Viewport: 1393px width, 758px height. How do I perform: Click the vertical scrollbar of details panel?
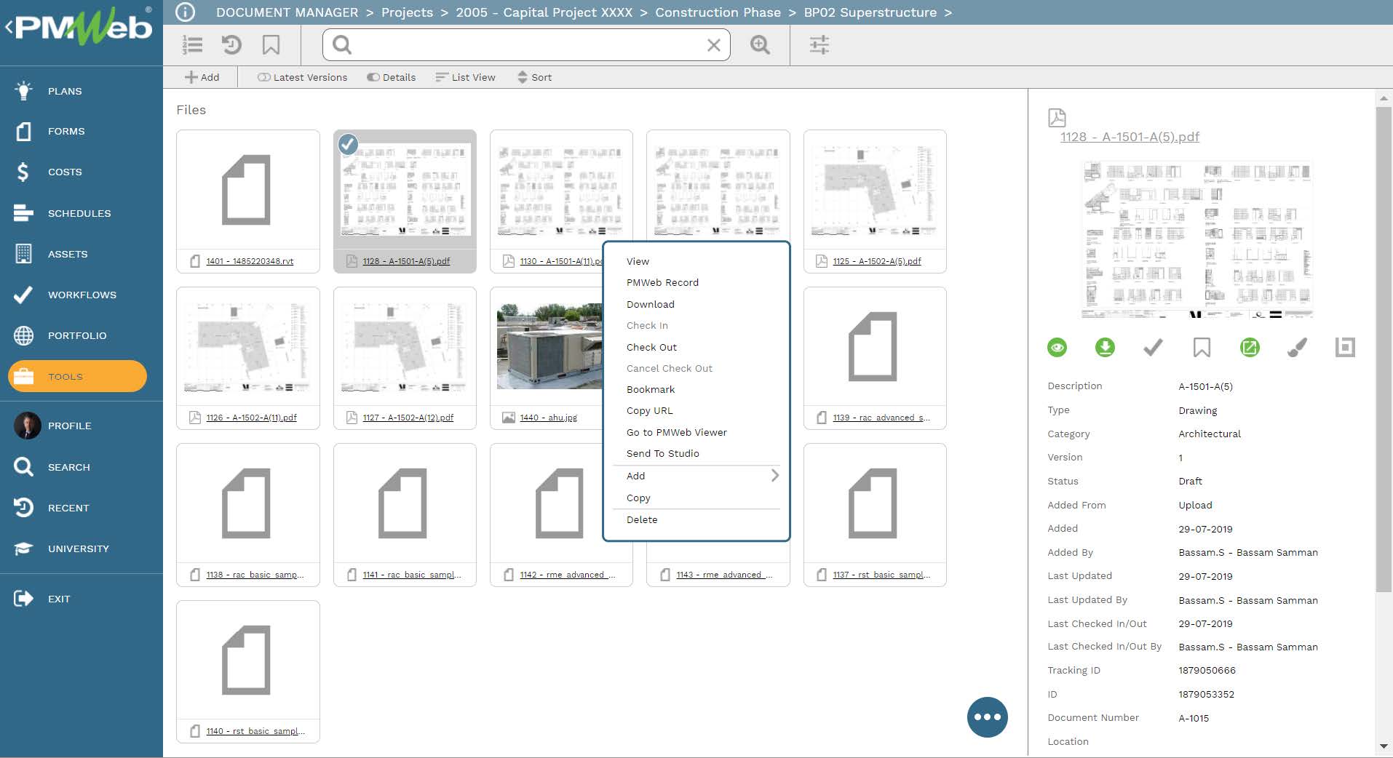coord(1383,349)
